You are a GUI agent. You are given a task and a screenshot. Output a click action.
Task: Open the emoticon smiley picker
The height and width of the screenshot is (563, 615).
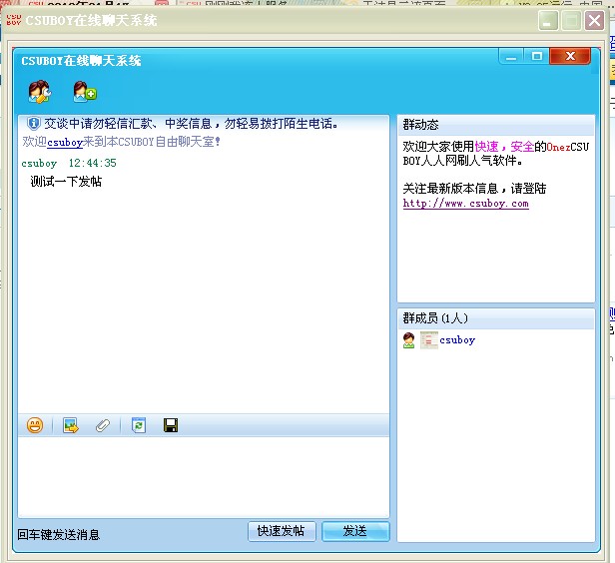coord(35,426)
